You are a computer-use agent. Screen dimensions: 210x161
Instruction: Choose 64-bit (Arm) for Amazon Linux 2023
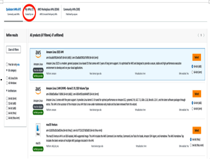192,72
